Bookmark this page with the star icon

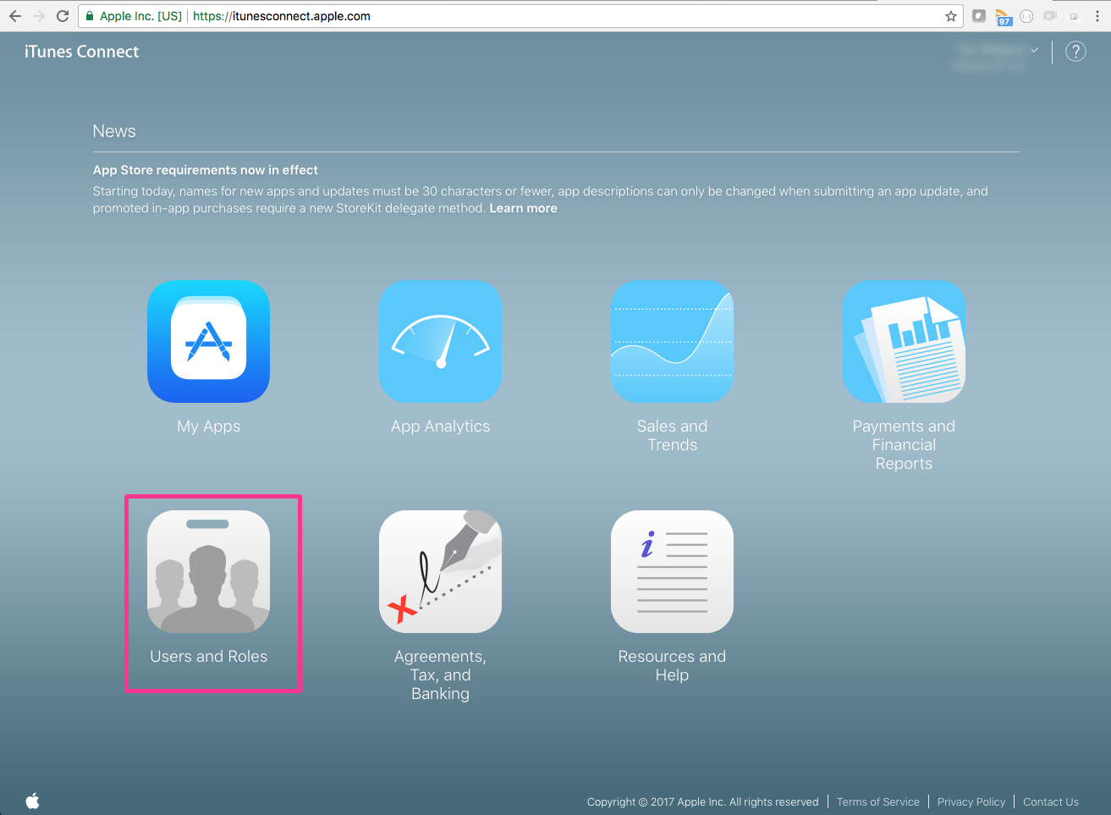point(951,16)
